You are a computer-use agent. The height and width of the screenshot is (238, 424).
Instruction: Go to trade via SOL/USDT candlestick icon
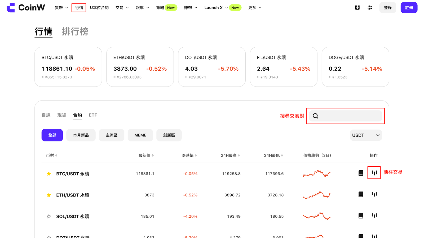(x=374, y=216)
